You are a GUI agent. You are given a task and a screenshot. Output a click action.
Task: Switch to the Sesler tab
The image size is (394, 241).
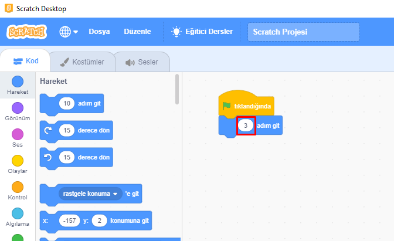141,62
